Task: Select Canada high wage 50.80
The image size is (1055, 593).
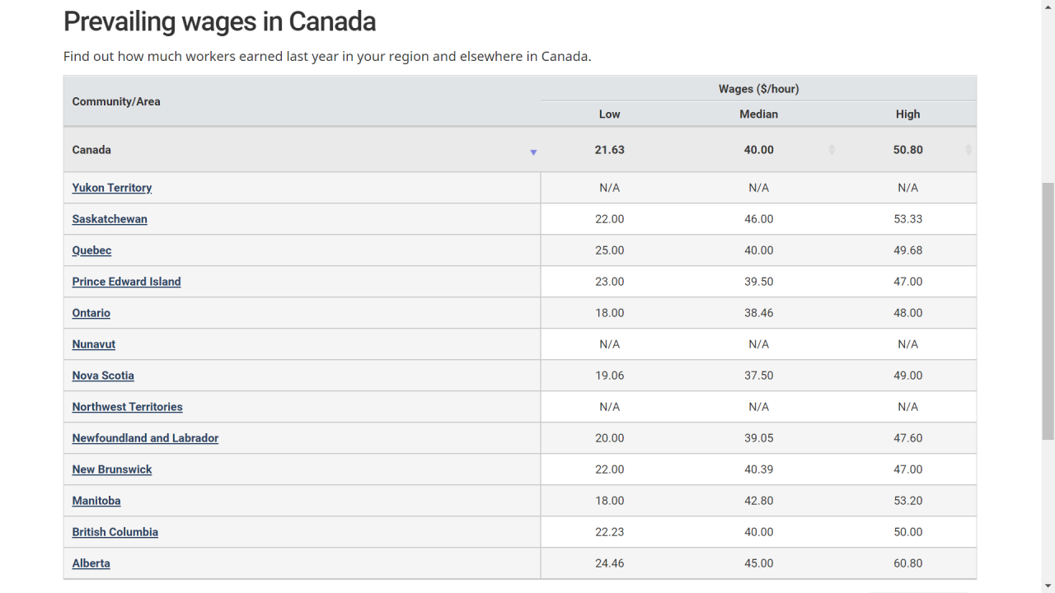Action: (x=907, y=150)
